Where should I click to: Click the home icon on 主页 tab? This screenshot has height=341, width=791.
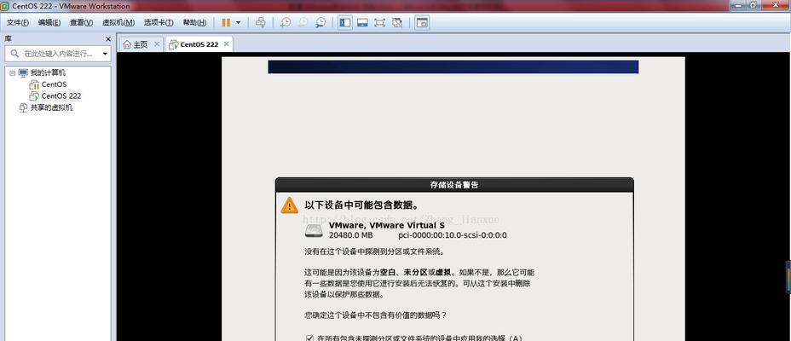[x=127, y=44]
